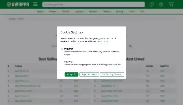Viewport: 183px width, 105px height.
Task: Open the Swappa logo home link
Action: [x=18, y=4]
